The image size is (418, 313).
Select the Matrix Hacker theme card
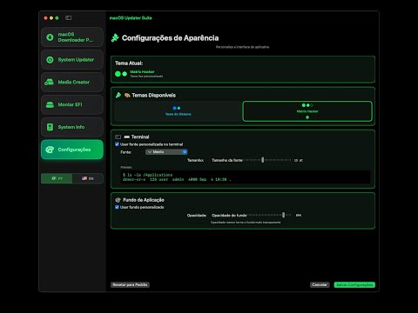coord(307,111)
